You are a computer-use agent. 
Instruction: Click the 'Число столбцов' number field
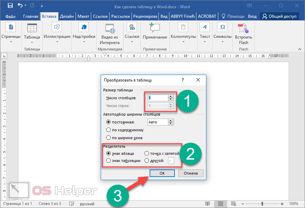click(x=157, y=98)
